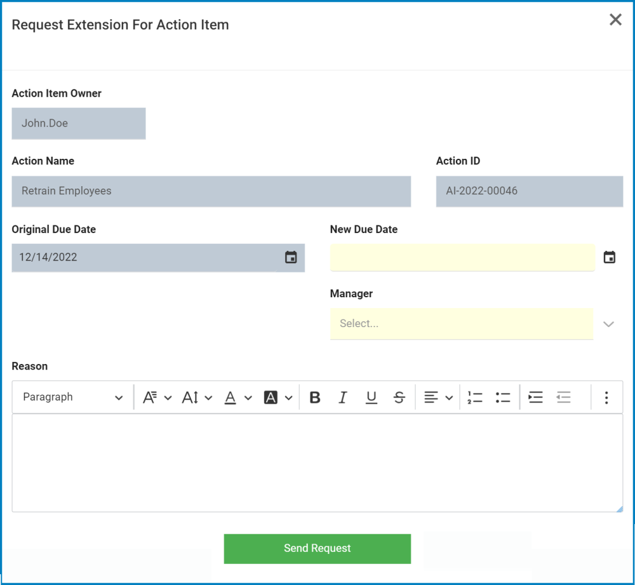
Task: Apply underline formatting in Reason toolbar
Action: pyautogui.click(x=371, y=398)
